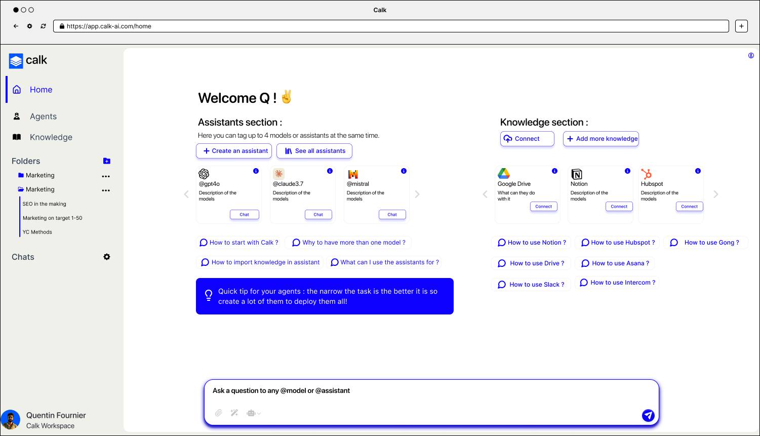Collapse the opened Marketing folder
This screenshot has width=760, height=436.
pyautogui.click(x=21, y=189)
